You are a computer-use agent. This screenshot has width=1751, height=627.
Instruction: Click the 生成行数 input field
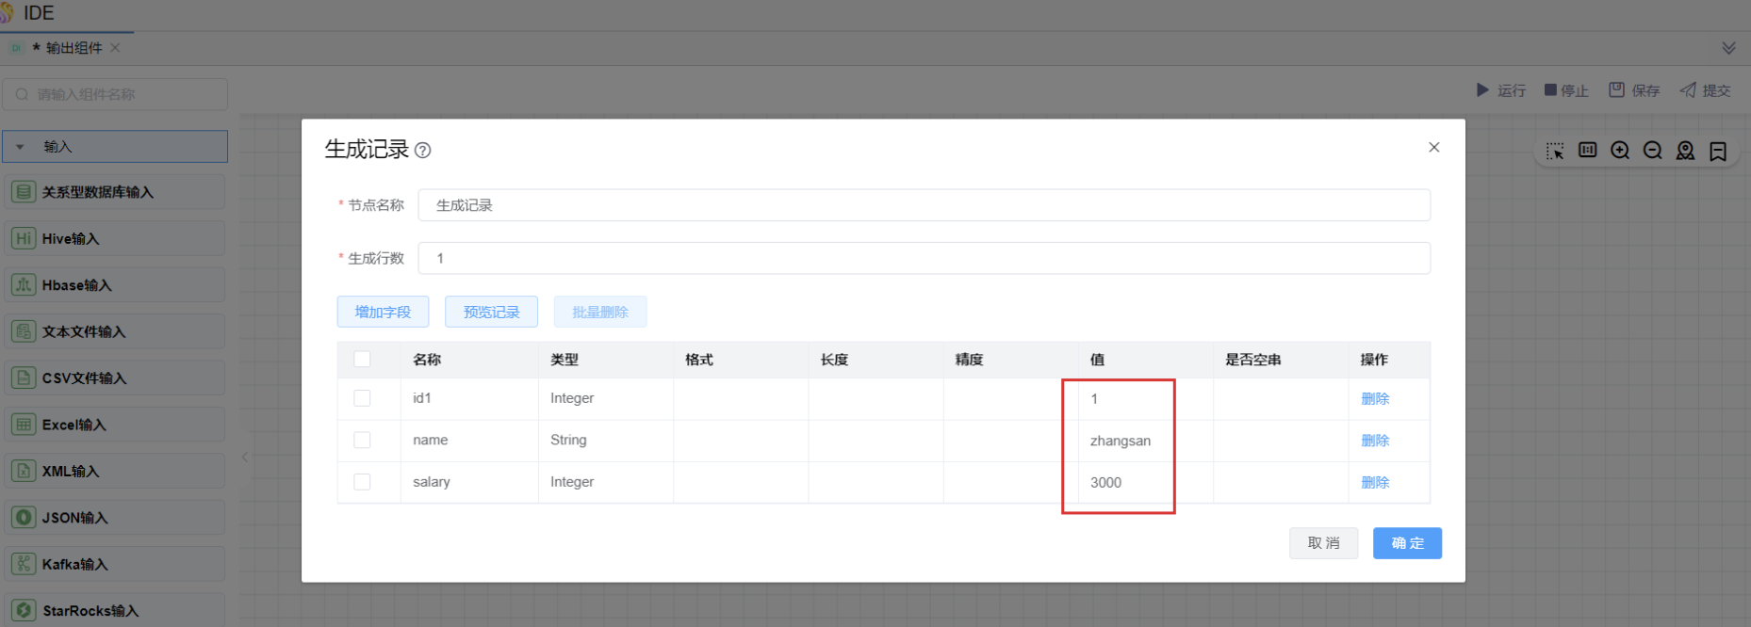click(924, 258)
